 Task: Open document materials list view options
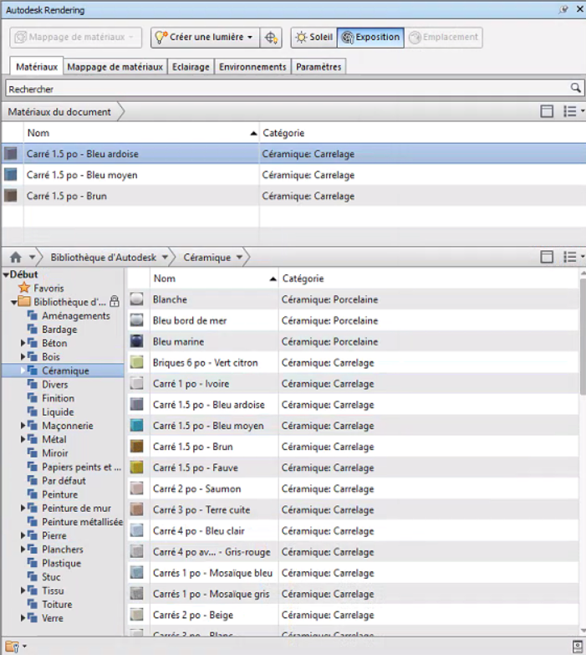(x=573, y=111)
